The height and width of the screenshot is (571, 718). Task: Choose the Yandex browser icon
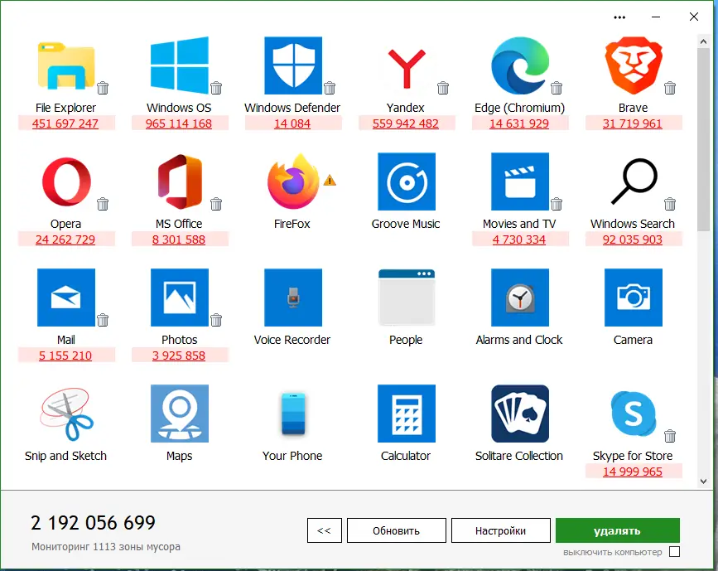coord(407,68)
